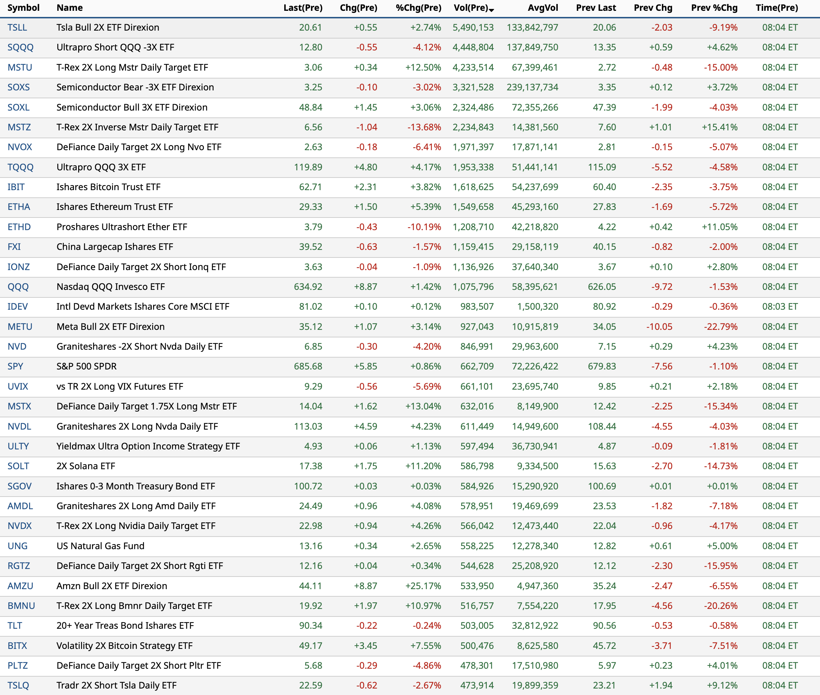Click the Time(Pre) column header

click(x=776, y=8)
